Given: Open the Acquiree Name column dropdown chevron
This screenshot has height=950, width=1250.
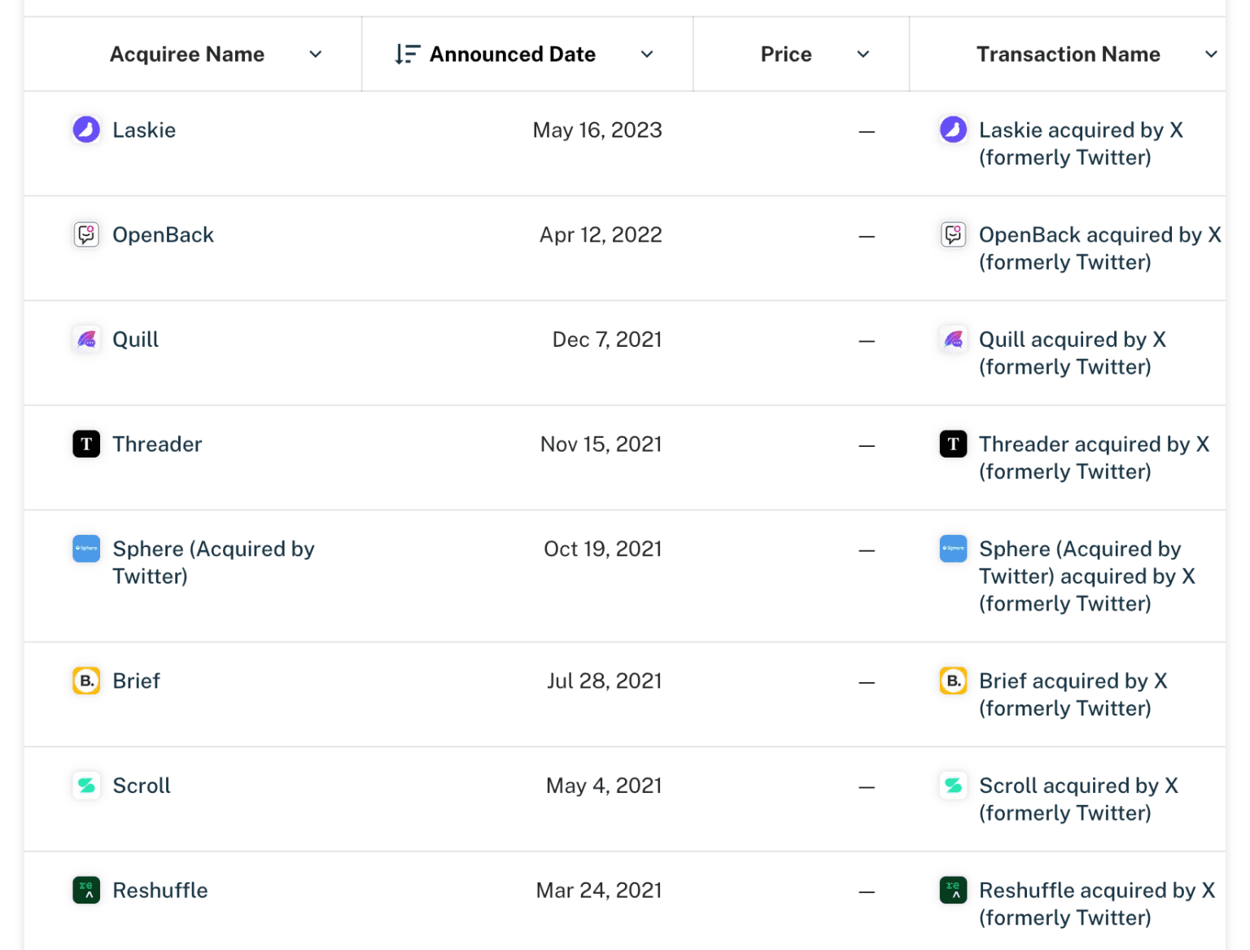Looking at the screenshot, I should 316,55.
